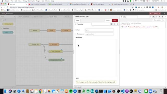Open the dashboard chart sidebar icon
Screen dimensions: 167x94
point(157,17)
